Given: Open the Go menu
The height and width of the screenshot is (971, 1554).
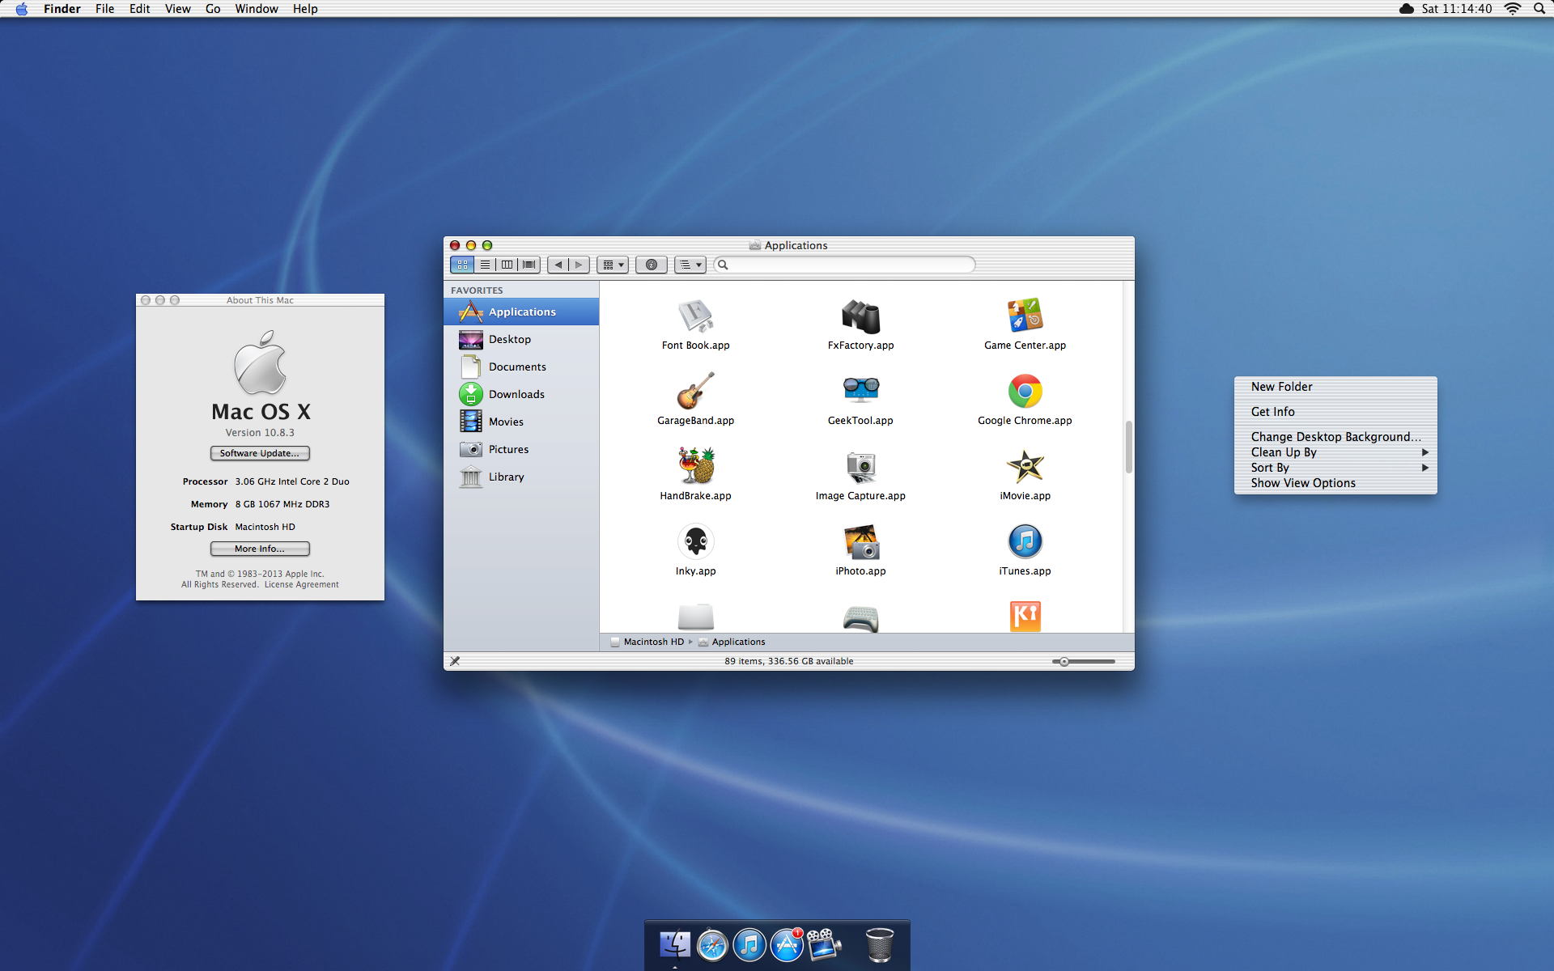Looking at the screenshot, I should pyautogui.click(x=213, y=9).
